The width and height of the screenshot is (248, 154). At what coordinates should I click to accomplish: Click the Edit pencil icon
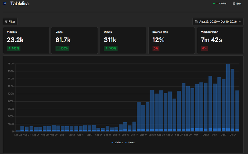pos(234,4)
